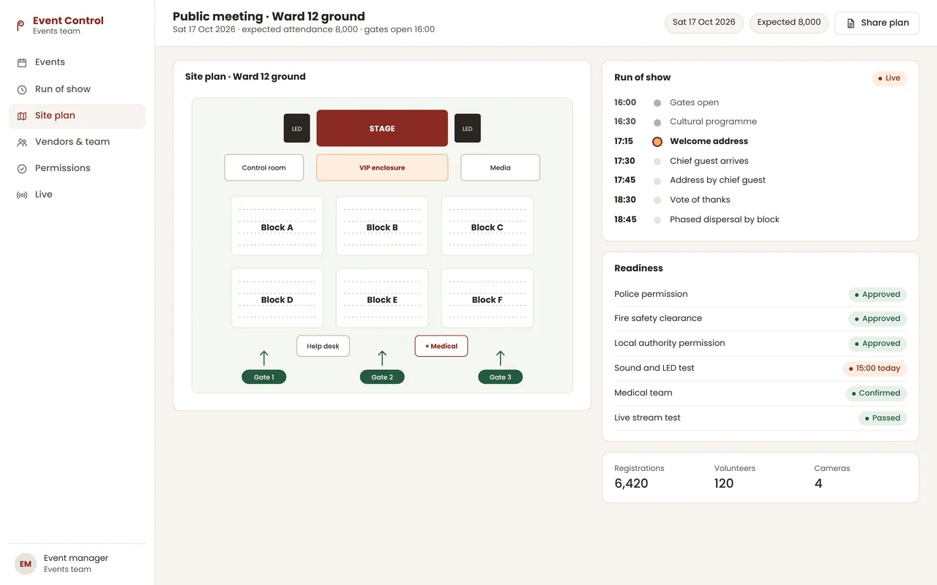937x585 pixels.
Task: Click the arrow above Gate 2
Action: (382, 358)
